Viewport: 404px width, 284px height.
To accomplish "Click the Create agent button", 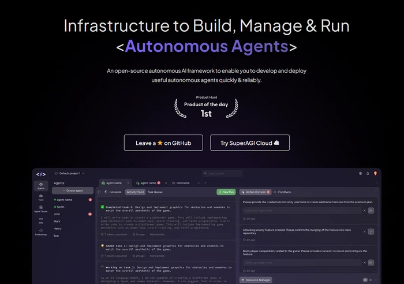I will coord(73,190).
